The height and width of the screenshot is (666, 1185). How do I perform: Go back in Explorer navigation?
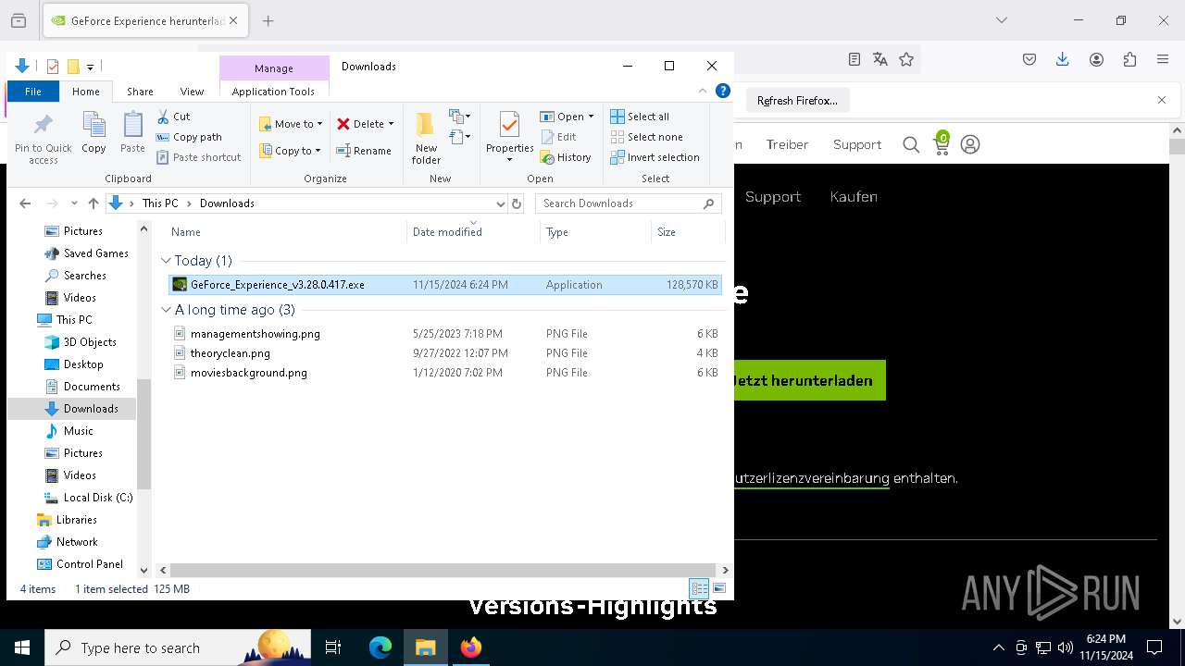click(x=25, y=203)
